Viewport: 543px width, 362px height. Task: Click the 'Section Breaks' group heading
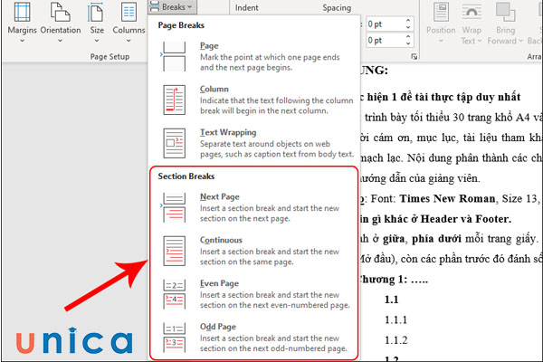(x=186, y=176)
